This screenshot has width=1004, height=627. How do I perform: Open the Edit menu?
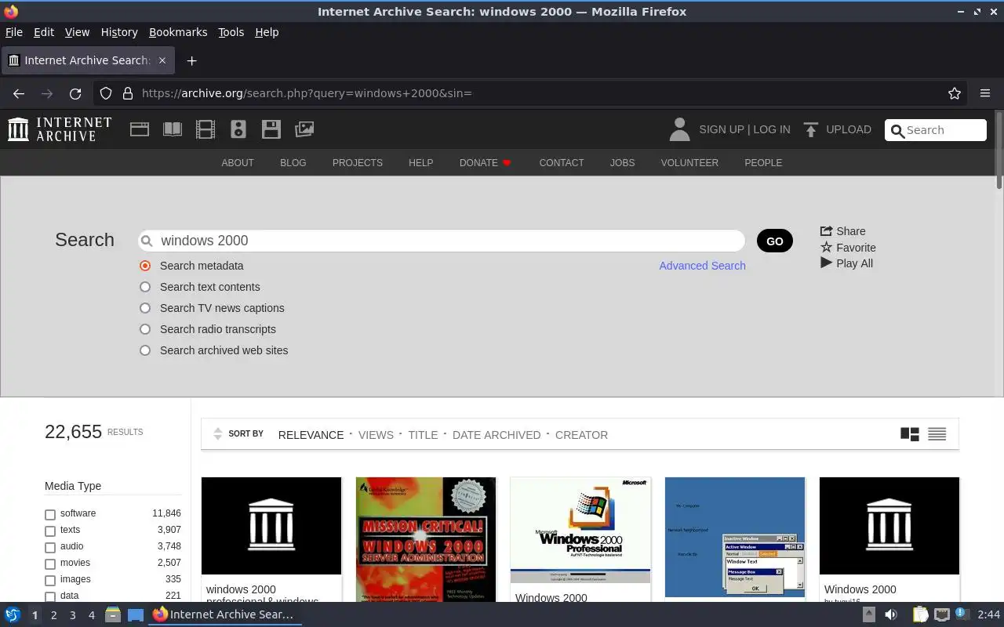43,32
